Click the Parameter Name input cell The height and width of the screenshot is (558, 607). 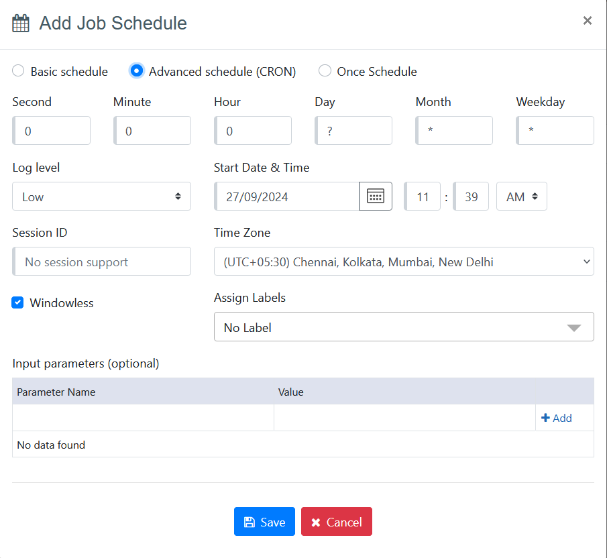tap(143, 418)
